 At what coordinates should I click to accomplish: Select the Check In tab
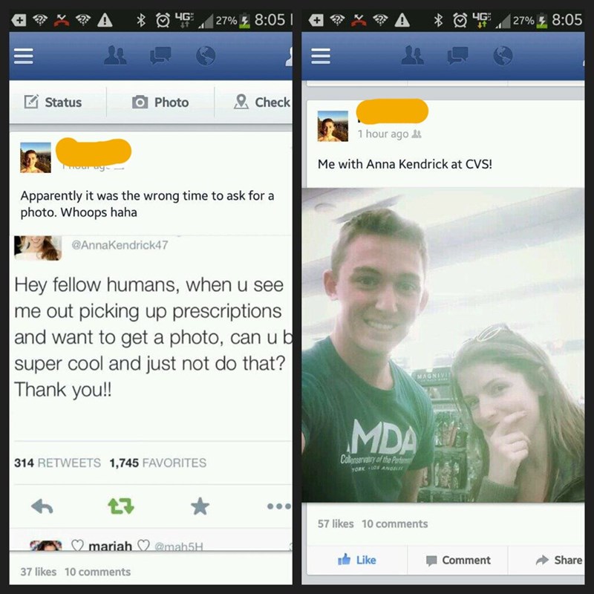tap(262, 102)
